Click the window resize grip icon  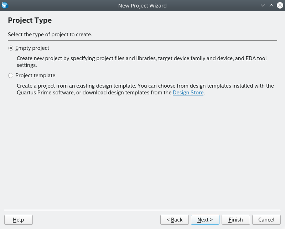(283, 227)
